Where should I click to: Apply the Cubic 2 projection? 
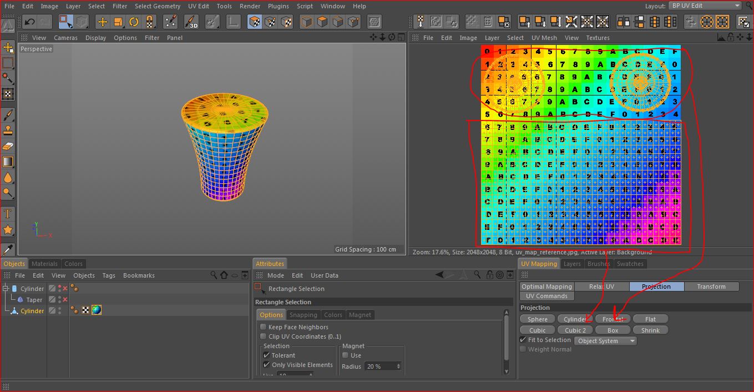(x=575, y=330)
